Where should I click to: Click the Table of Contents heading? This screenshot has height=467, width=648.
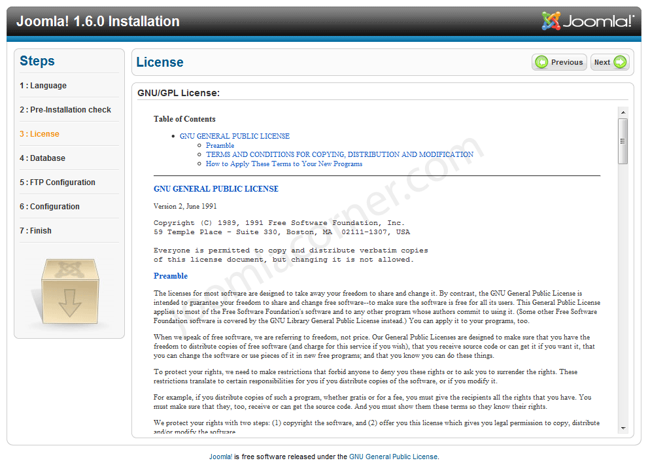coord(185,119)
